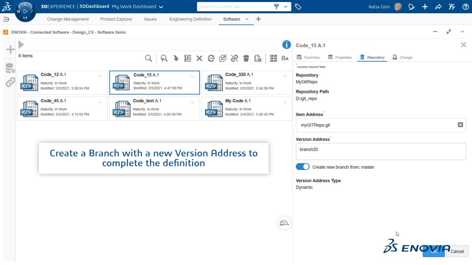Open the widget menu chevron
472x265 pixels.
click(462, 31)
